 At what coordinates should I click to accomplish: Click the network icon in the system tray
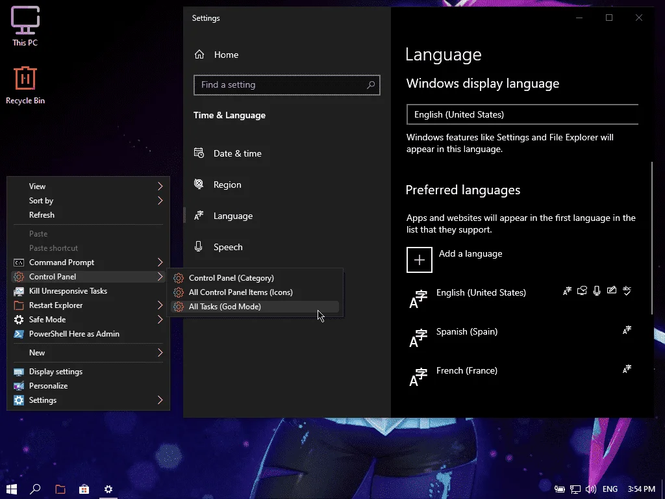[575, 489]
